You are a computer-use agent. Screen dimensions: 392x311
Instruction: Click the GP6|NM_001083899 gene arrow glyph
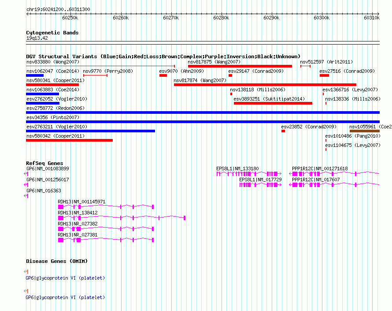click(x=26, y=174)
